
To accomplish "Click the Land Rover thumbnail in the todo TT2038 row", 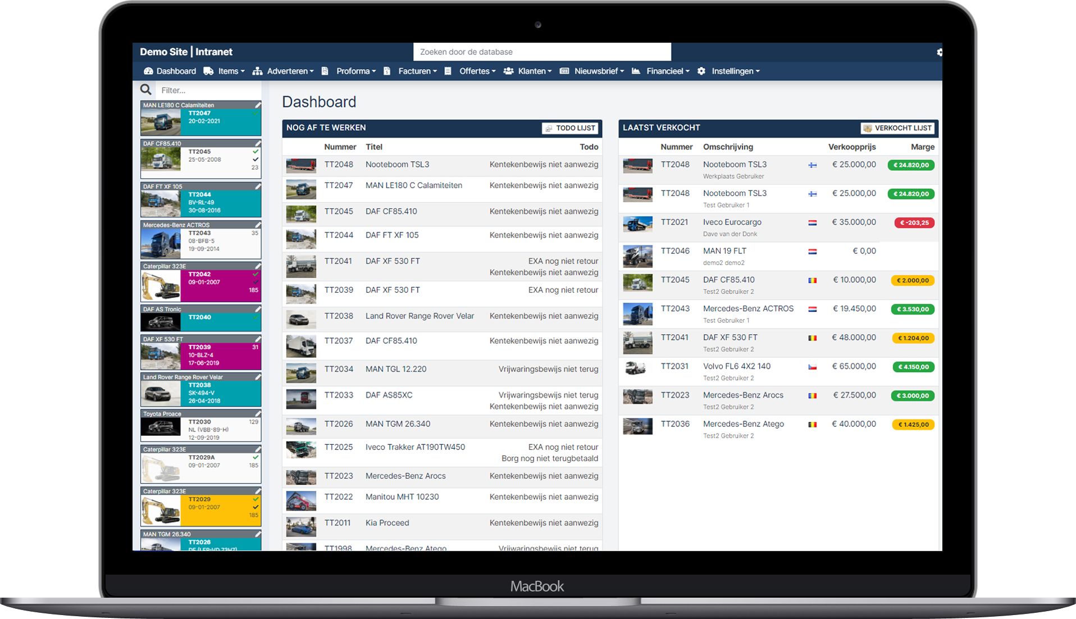I will 301,320.
